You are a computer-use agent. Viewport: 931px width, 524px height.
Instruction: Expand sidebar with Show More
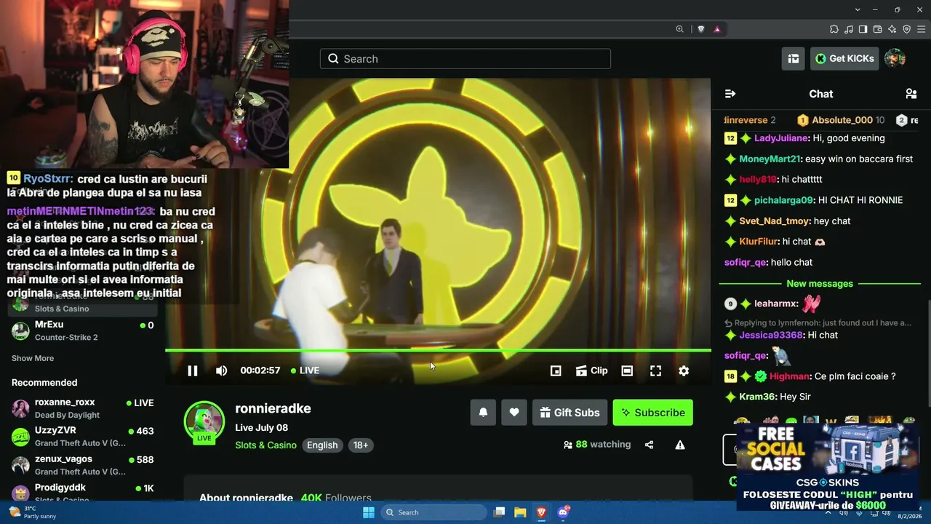(33, 358)
